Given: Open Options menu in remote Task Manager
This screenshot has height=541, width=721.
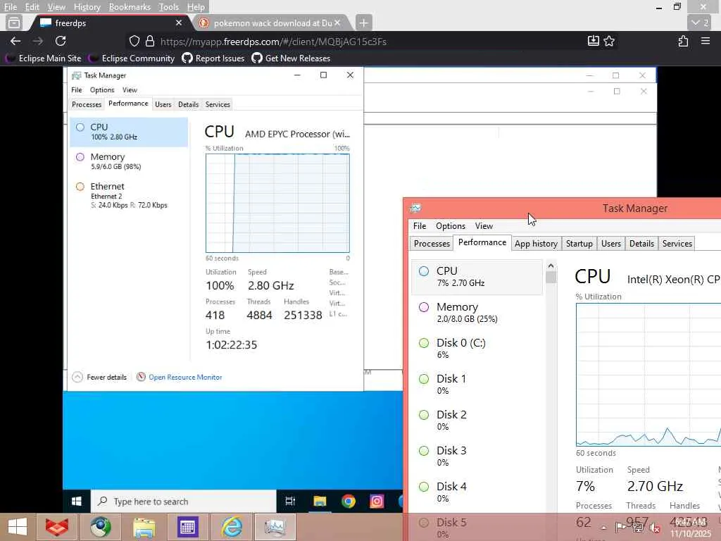Looking at the screenshot, I should pos(102,89).
